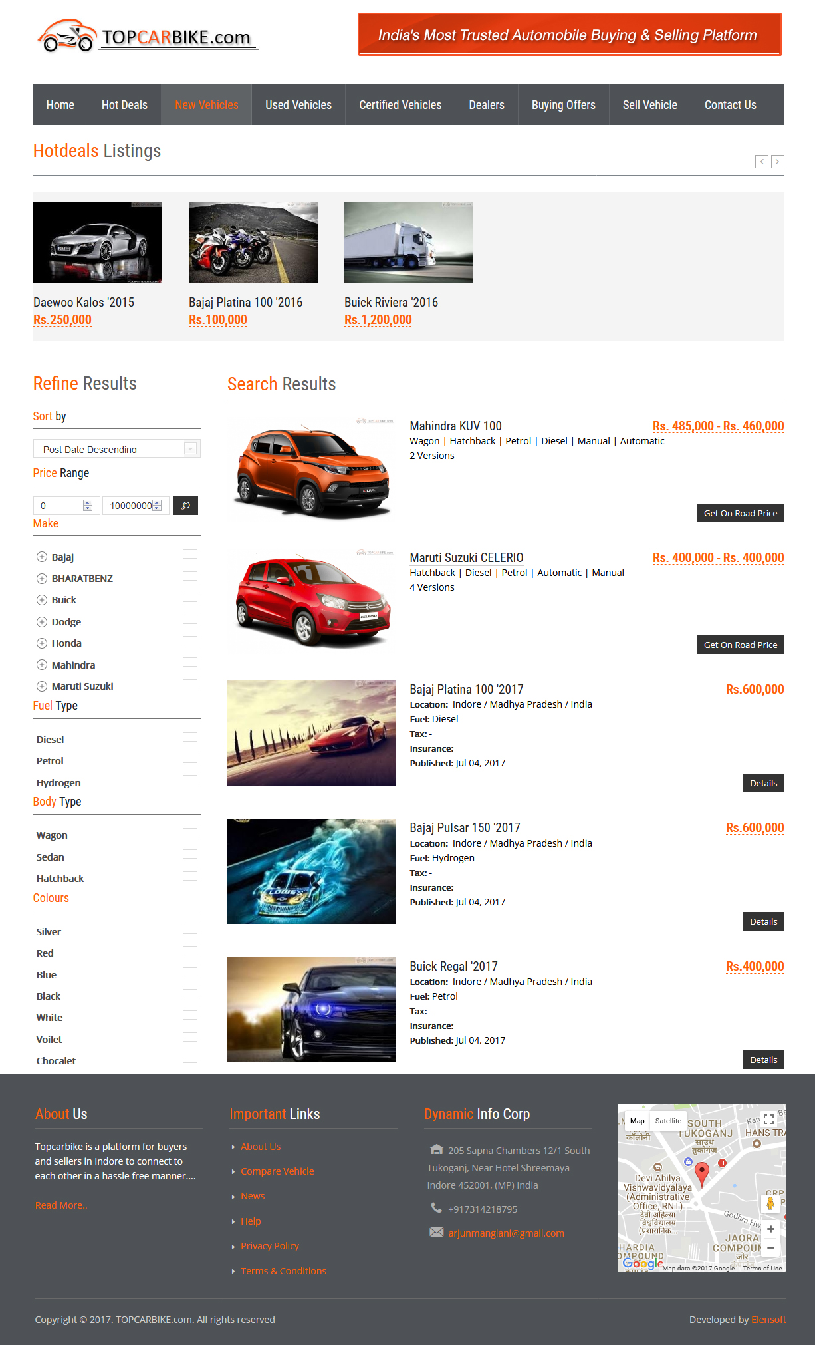This screenshot has height=1345, width=815.
Task: Click the price range search magnifier icon
Action: click(x=185, y=506)
